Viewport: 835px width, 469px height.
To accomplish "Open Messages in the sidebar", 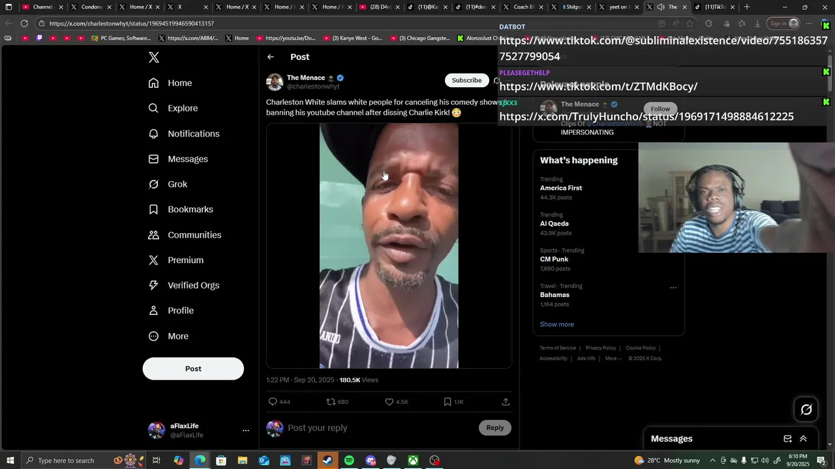I will point(178,159).
